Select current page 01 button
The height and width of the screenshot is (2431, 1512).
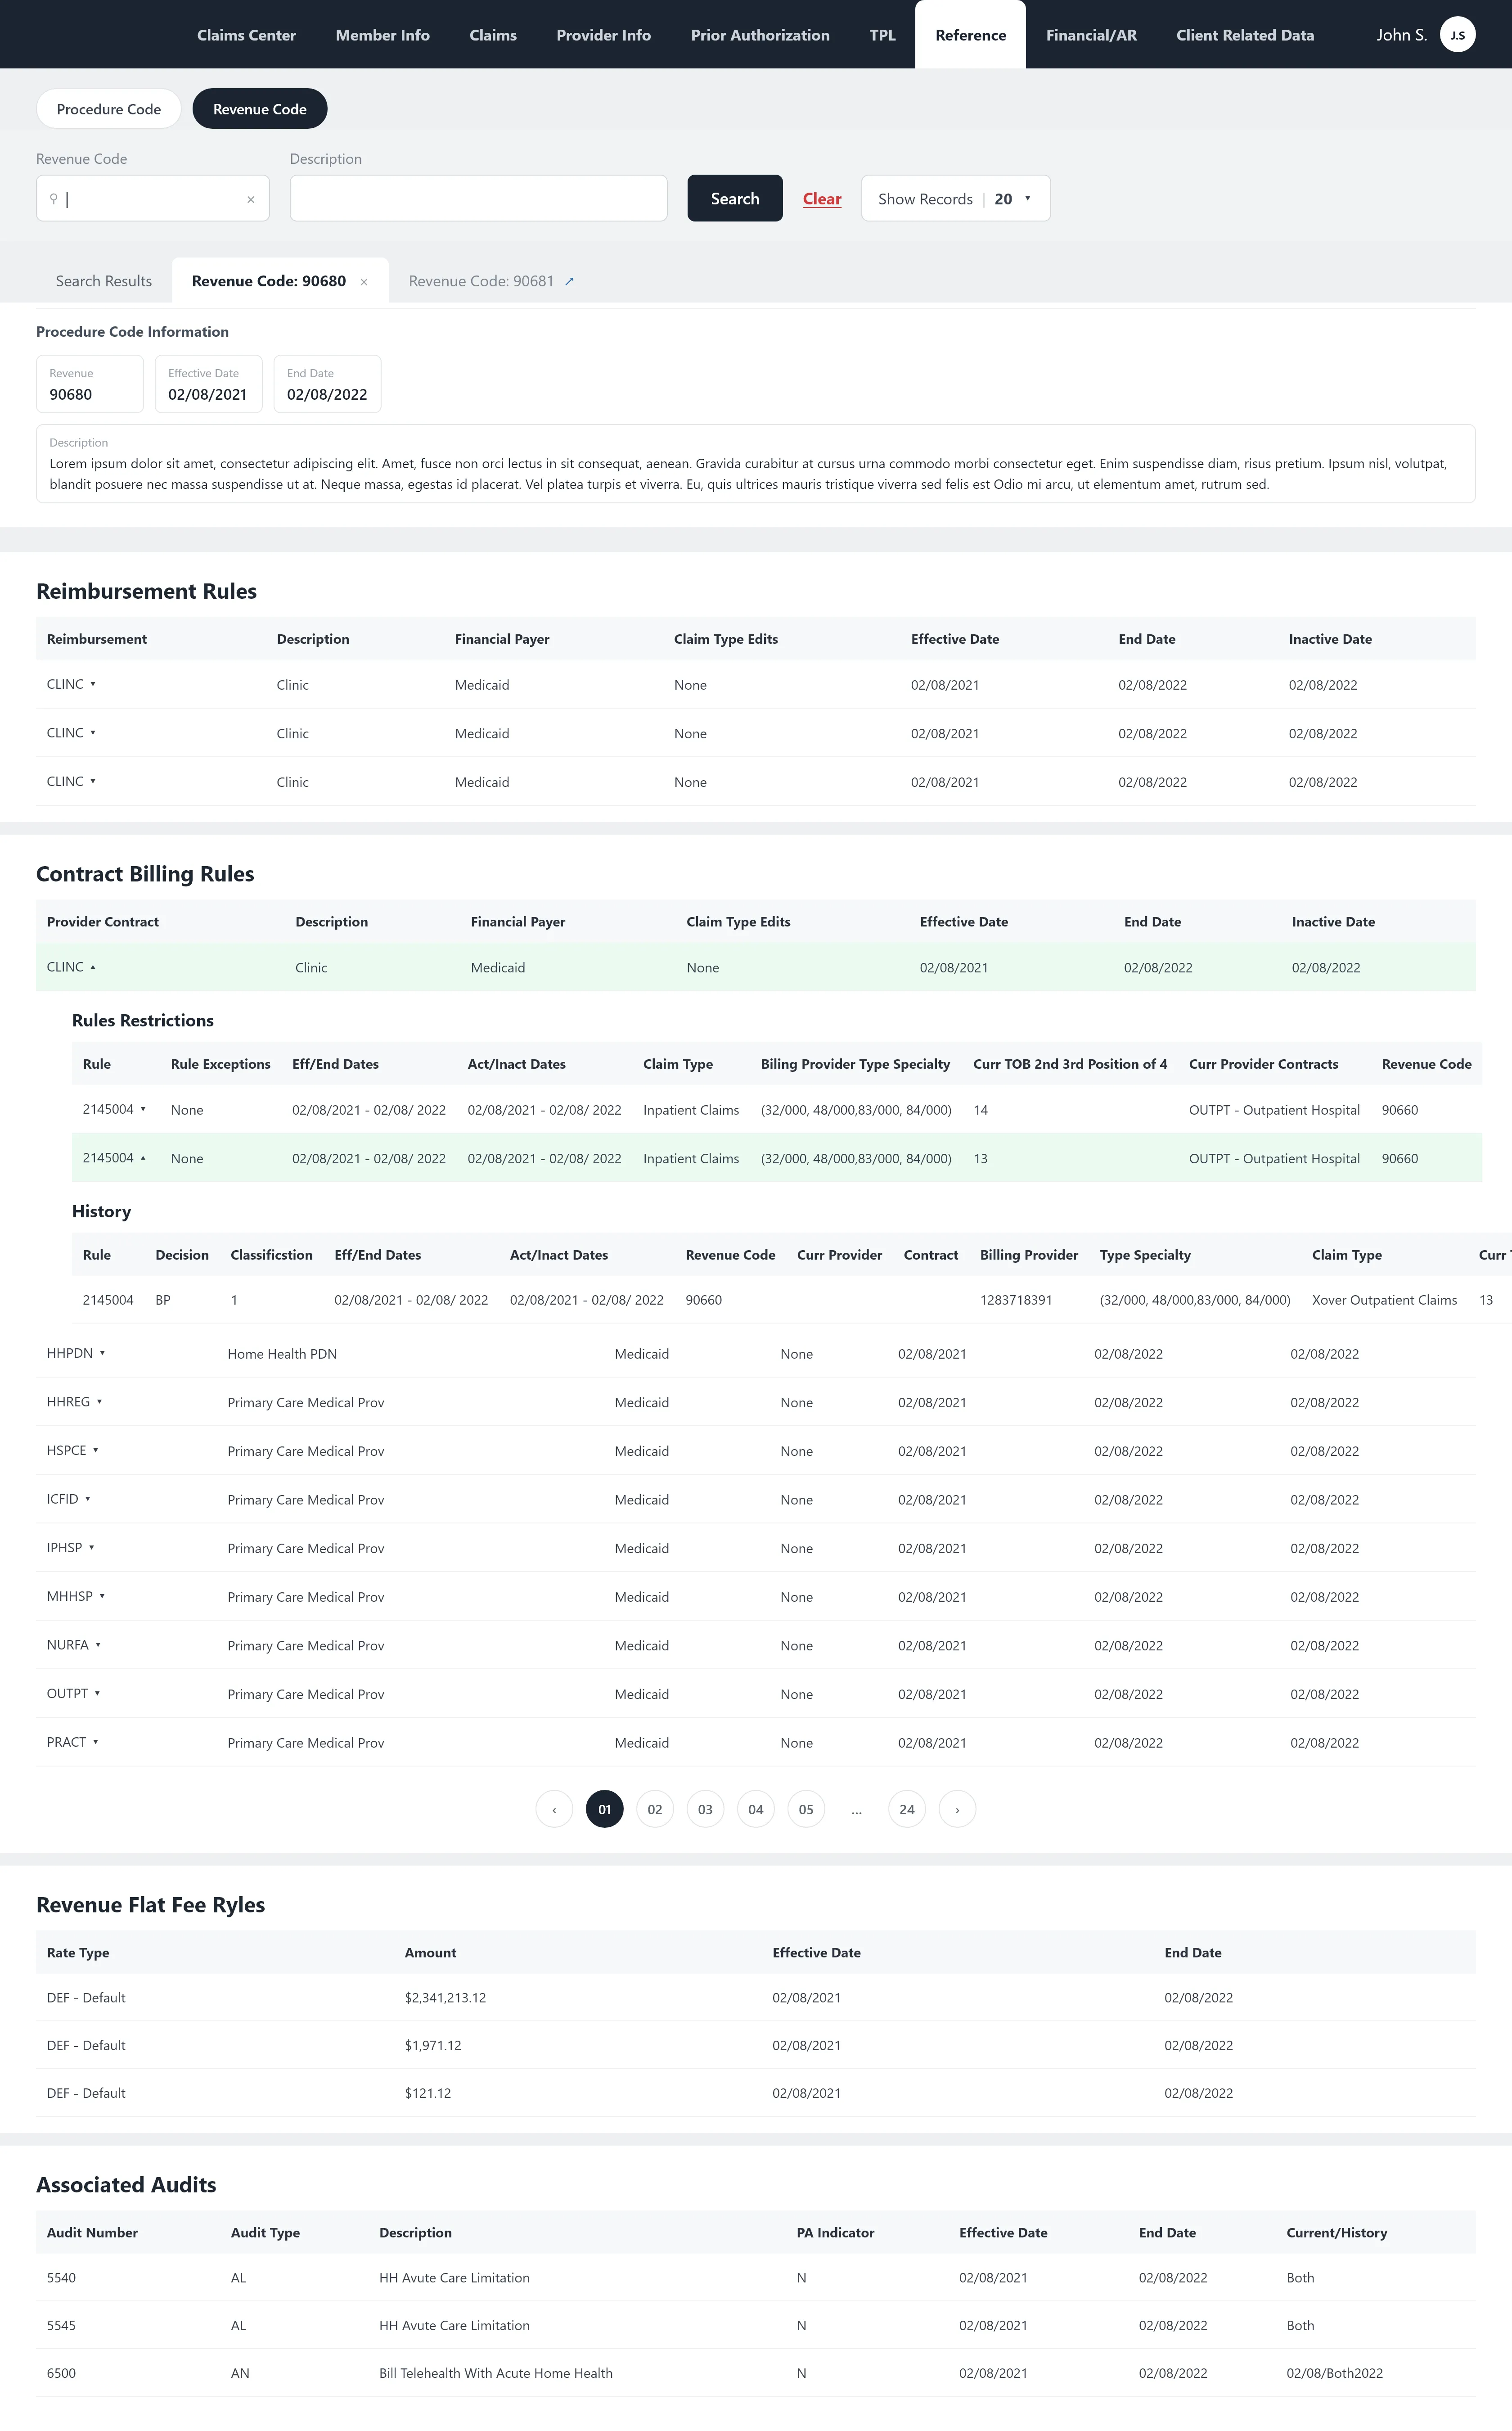[604, 1809]
